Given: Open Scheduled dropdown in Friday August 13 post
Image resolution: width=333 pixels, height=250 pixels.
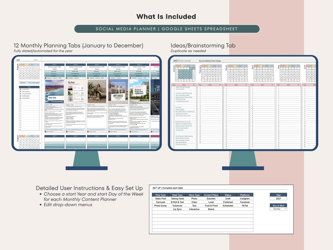Looking at the screenshot, I should (139, 76).
